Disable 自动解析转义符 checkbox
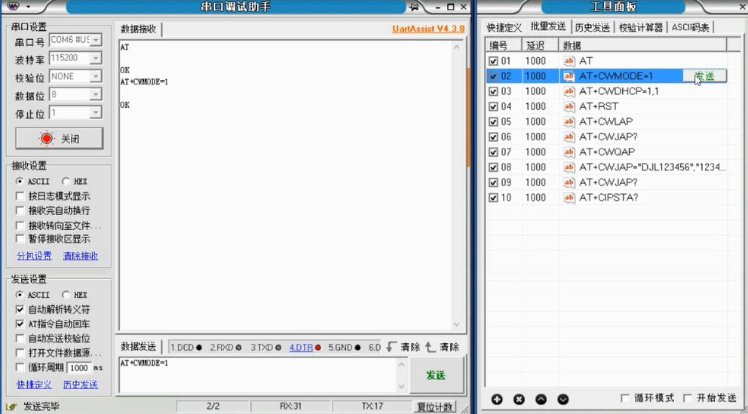The height and width of the screenshot is (414, 748). 20,309
